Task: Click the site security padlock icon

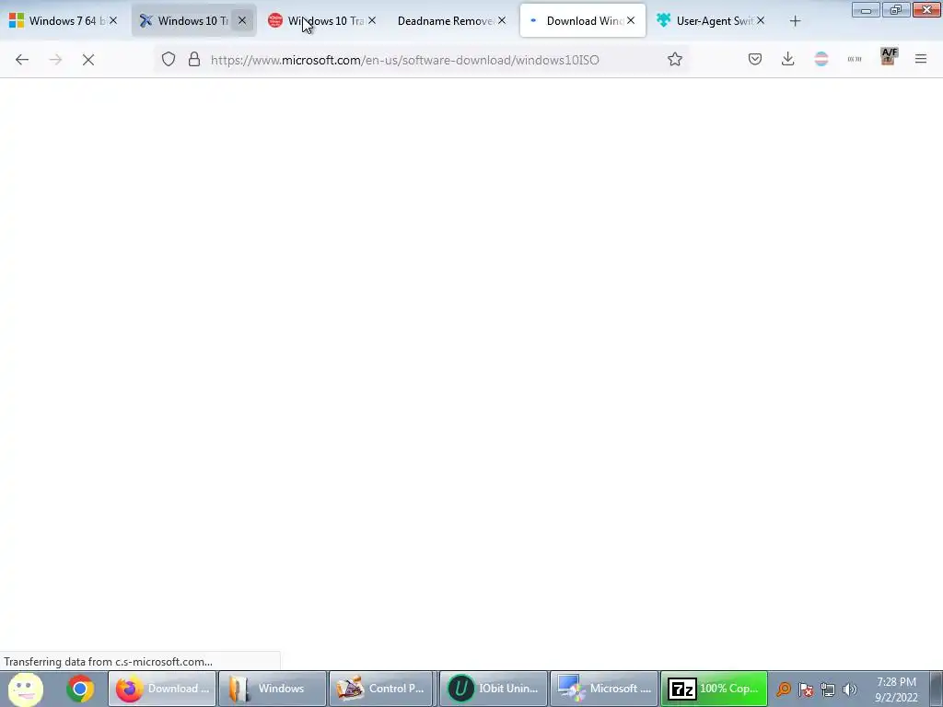Action: 193,59
